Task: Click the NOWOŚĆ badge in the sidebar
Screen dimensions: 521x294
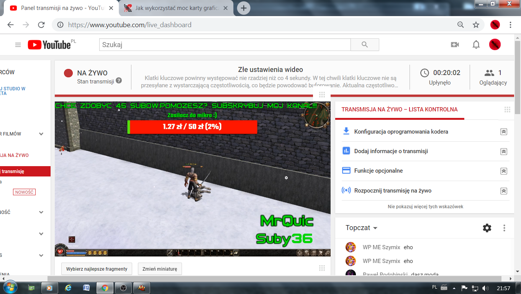Action: point(24,192)
